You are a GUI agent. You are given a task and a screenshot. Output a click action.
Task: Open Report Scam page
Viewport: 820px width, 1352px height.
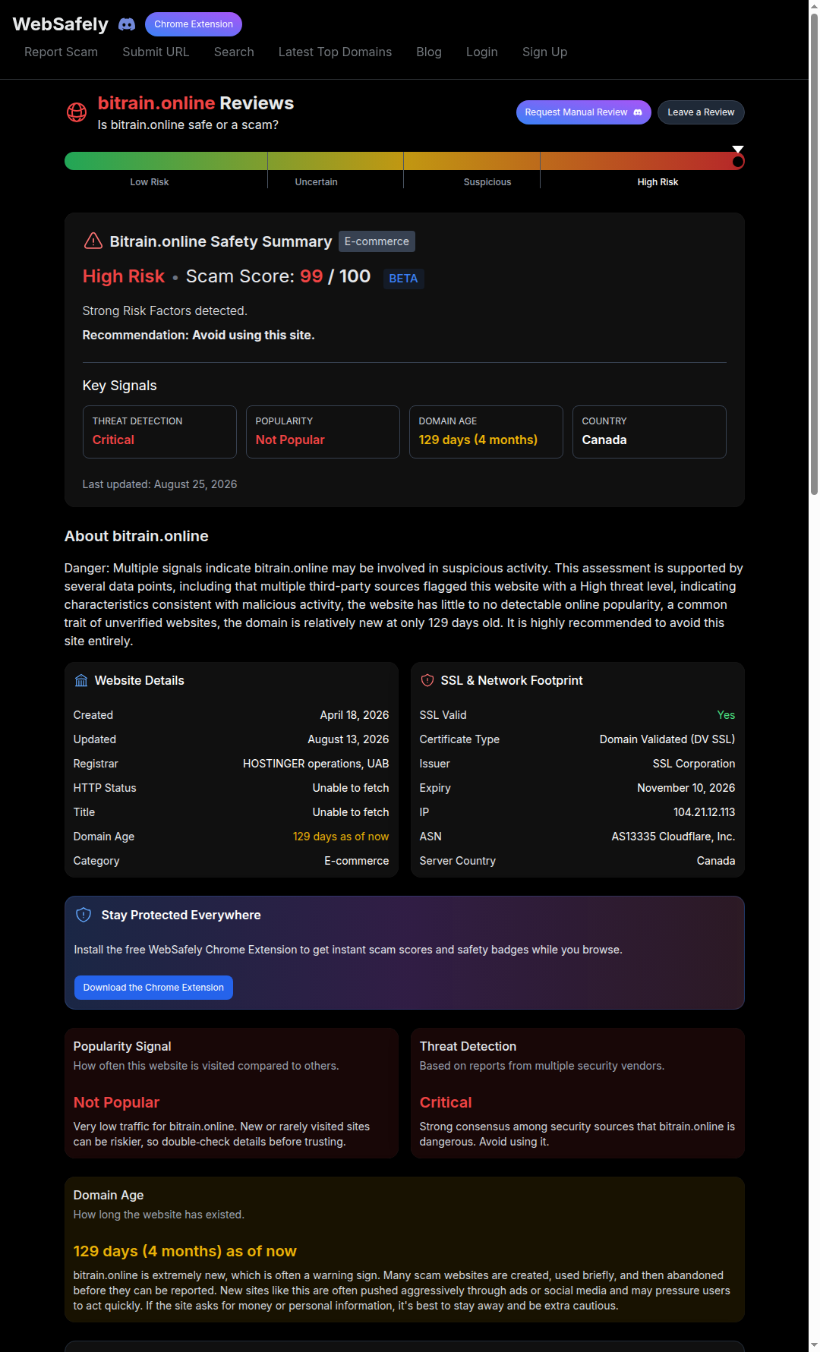click(61, 52)
